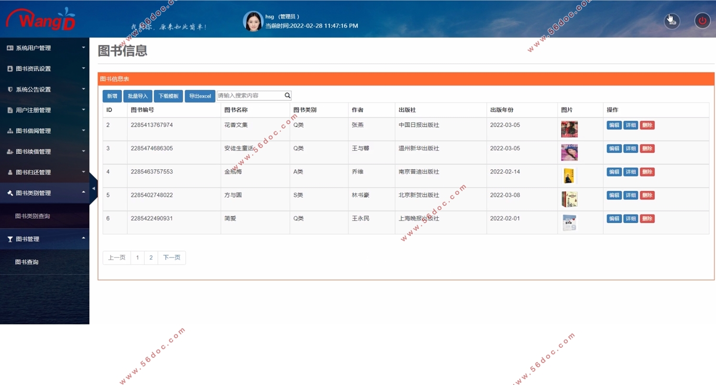
Task: Click the admin user avatar picture
Action: [x=253, y=21]
